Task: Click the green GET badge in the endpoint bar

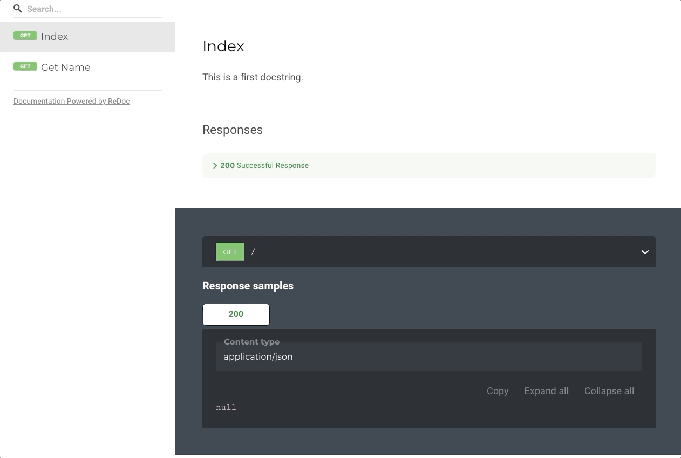Action: click(230, 252)
